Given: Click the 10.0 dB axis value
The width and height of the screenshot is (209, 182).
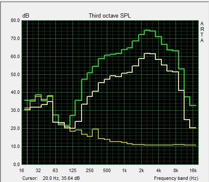Looking at the screenshot, I should (x=15, y=146).
